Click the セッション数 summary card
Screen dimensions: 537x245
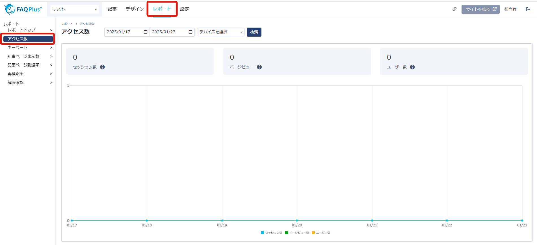(x=140, y=61)
